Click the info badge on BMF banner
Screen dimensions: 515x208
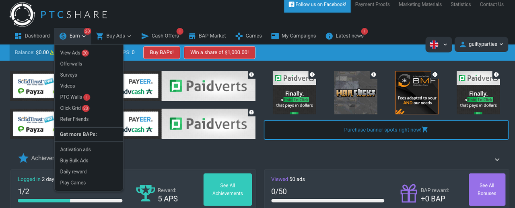435,75
